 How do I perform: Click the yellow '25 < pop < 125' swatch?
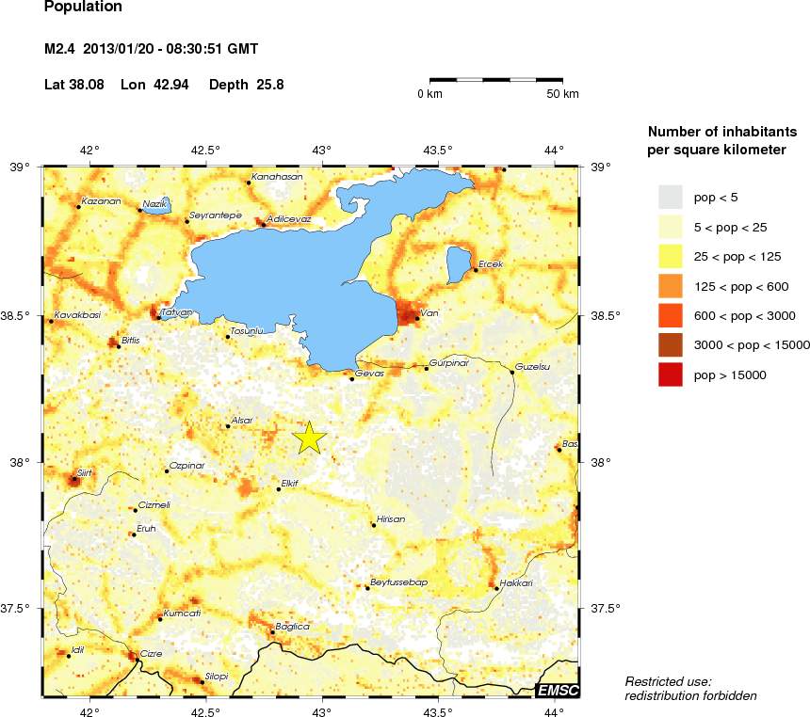[670, 256]
